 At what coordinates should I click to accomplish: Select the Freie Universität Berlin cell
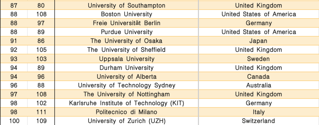(126, 23)
